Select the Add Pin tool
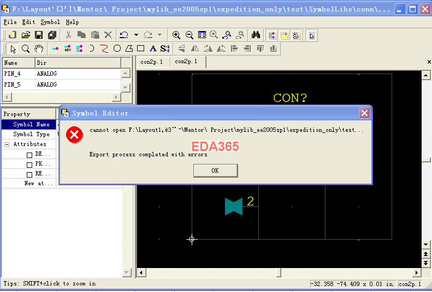 coord(55,49)
